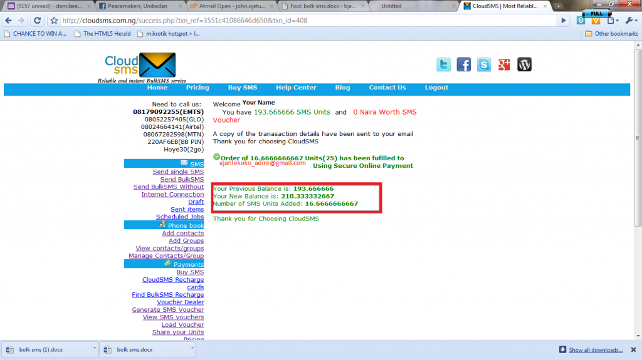642x360 pixels.
Task: Open the wrench settings menu
Action: click(631, 21)
